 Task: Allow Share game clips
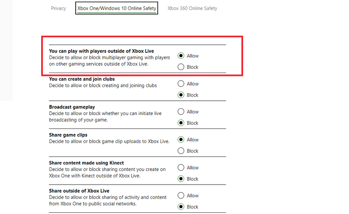181,140
